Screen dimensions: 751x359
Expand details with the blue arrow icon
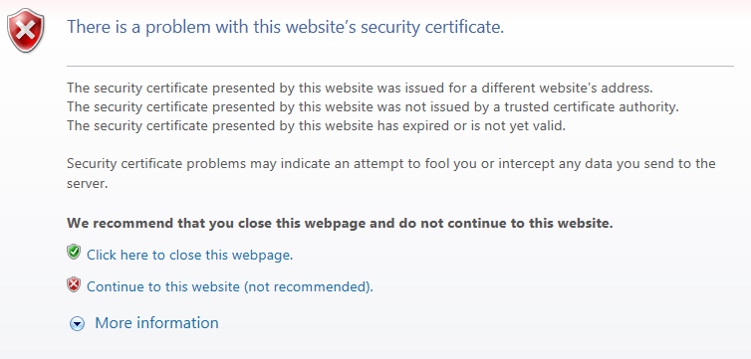77,324
